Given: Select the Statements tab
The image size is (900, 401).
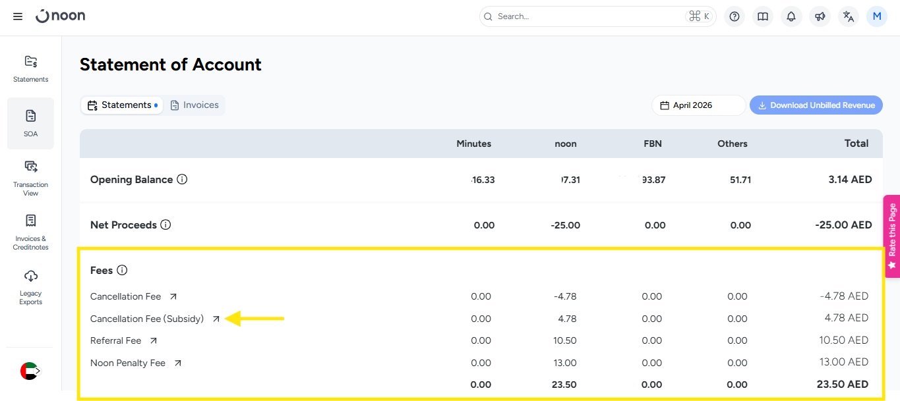Looking at the screenshot, I should (122, 105).
